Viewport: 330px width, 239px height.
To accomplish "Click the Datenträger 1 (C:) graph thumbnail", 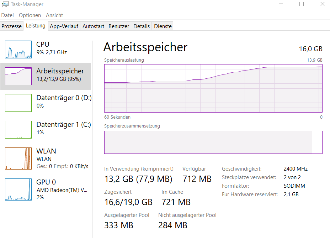I will point(18,129).
